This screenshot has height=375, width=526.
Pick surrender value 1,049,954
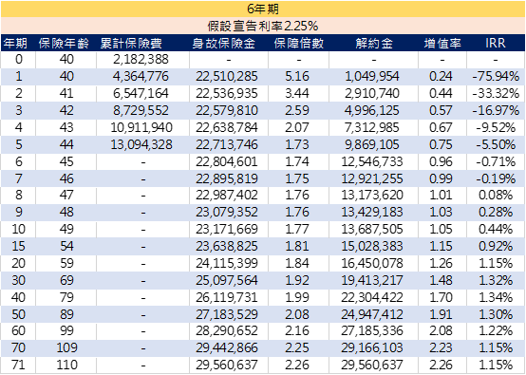(372, 77)
